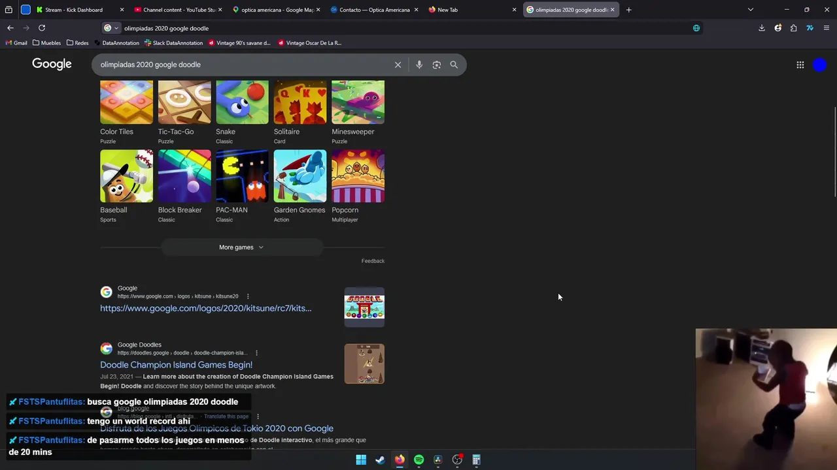Open DaVinci Resolve from the taskbar
This screenshot has width=837, height=470.
click(438, 460)
